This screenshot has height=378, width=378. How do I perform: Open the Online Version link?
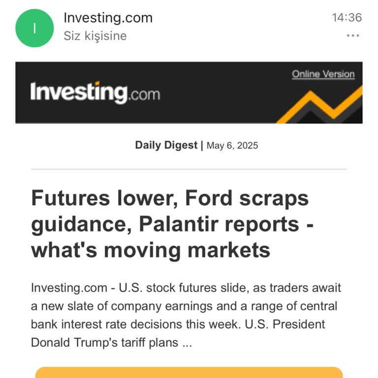[x=323, y=74]
